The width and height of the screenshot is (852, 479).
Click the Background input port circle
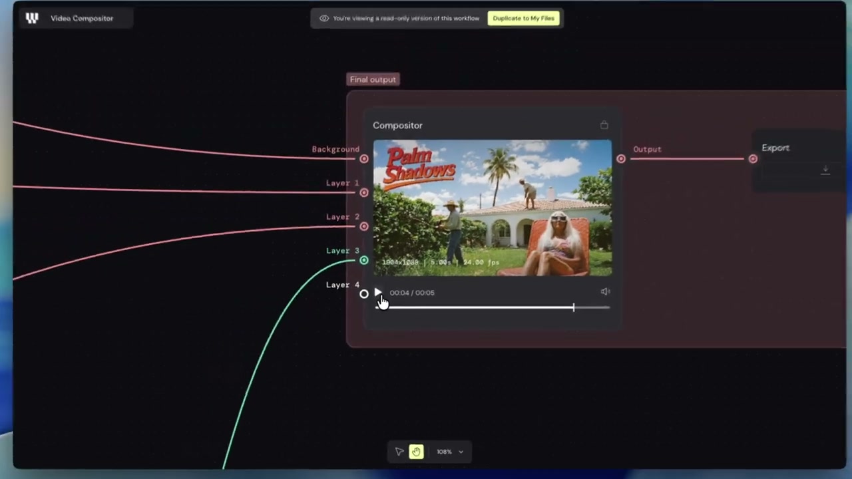pyautogui.click(x=364, y=159)
